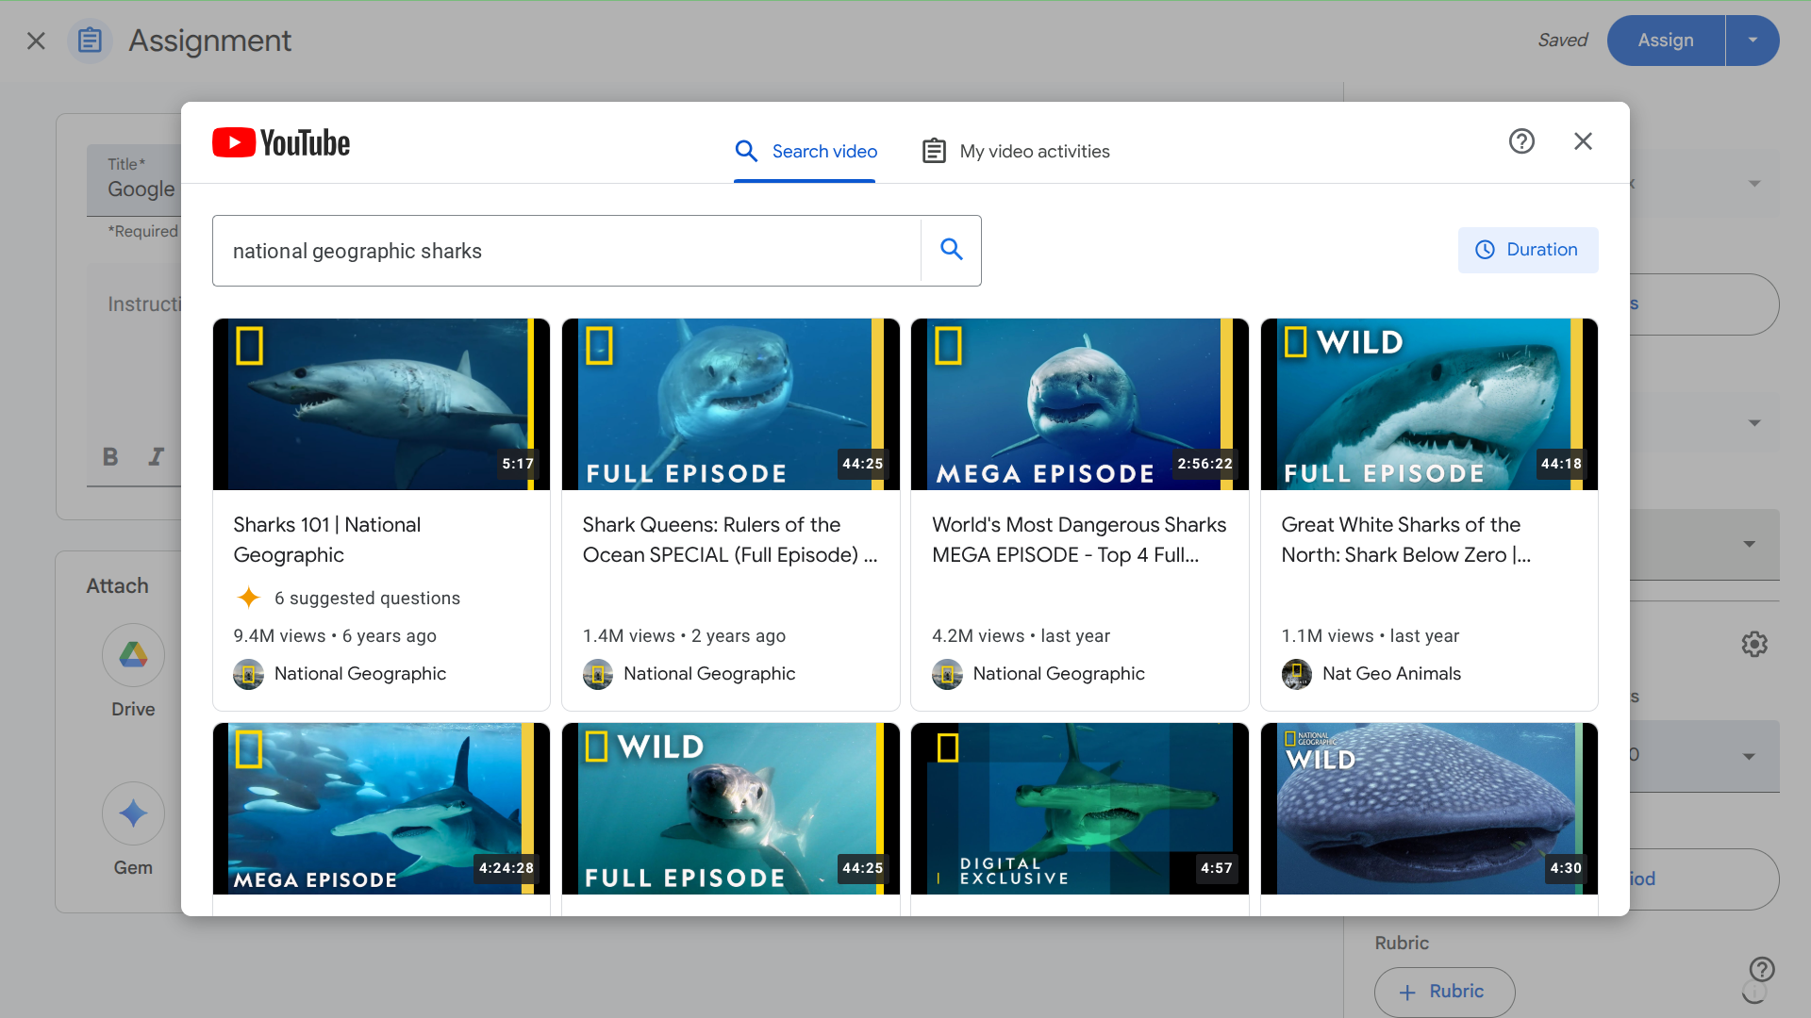Toggle bold formatting button
The height and width of the screenshot is (1018, 1811).
point(110,457)
